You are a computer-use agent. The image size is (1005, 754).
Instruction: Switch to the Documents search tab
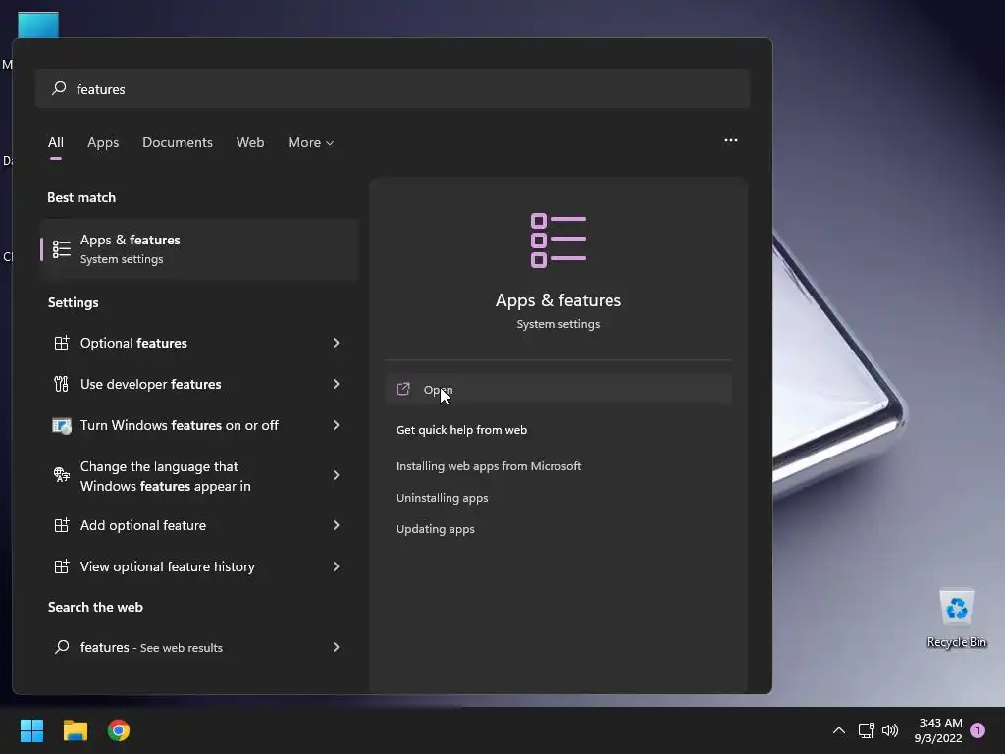click(x=178, y=142)
